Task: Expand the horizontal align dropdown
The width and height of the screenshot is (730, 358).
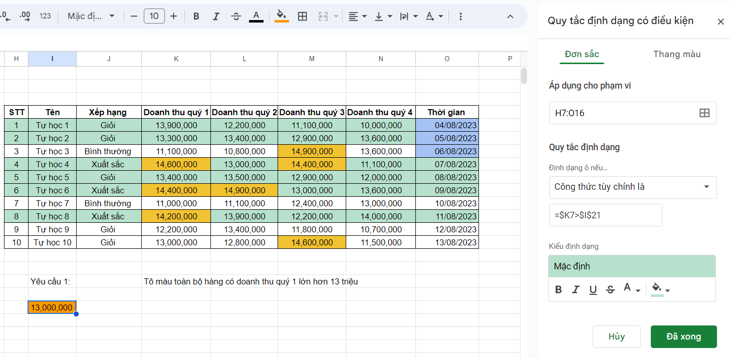Action: pos(358,17)
